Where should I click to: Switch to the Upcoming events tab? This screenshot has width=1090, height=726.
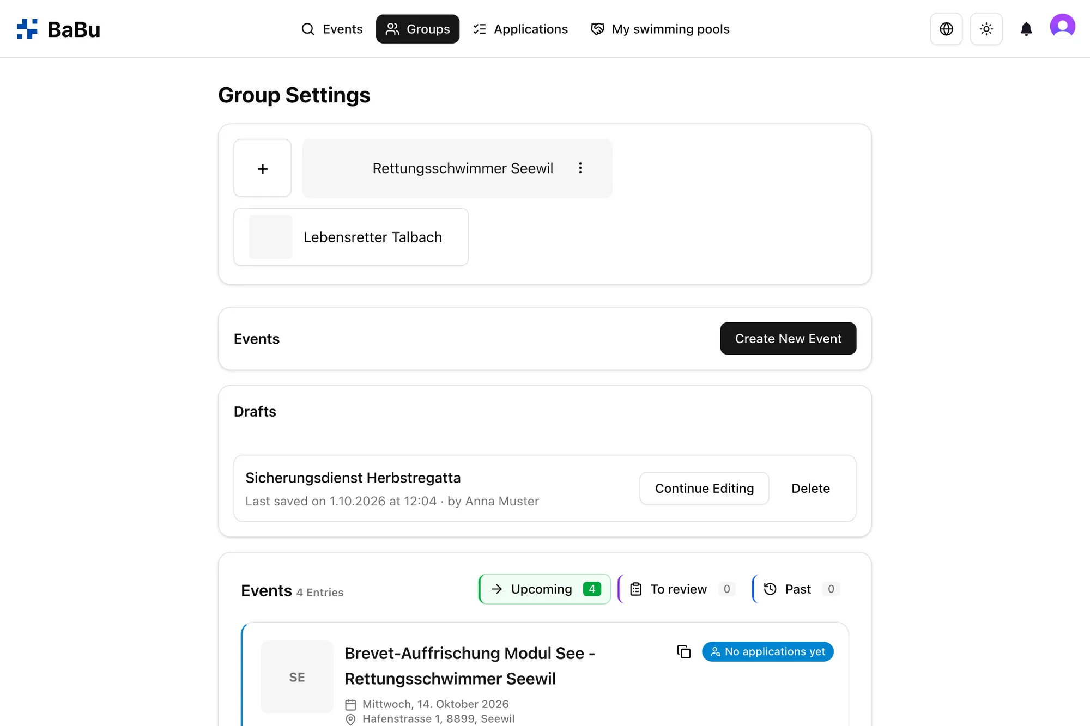(x=544, y=589)
